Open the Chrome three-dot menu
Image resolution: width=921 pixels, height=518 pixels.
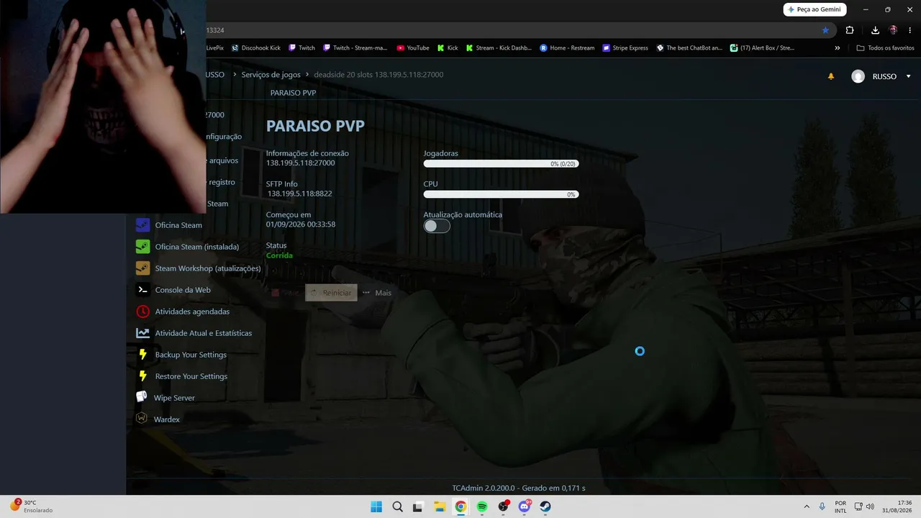[910, 30]
